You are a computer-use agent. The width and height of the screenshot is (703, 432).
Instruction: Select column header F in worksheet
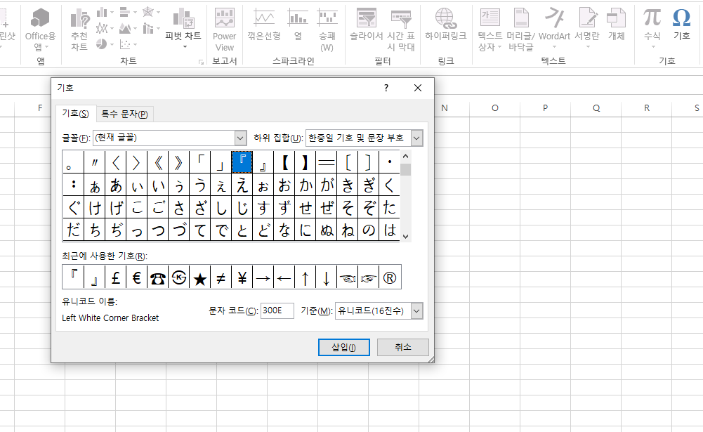(40, 108)
